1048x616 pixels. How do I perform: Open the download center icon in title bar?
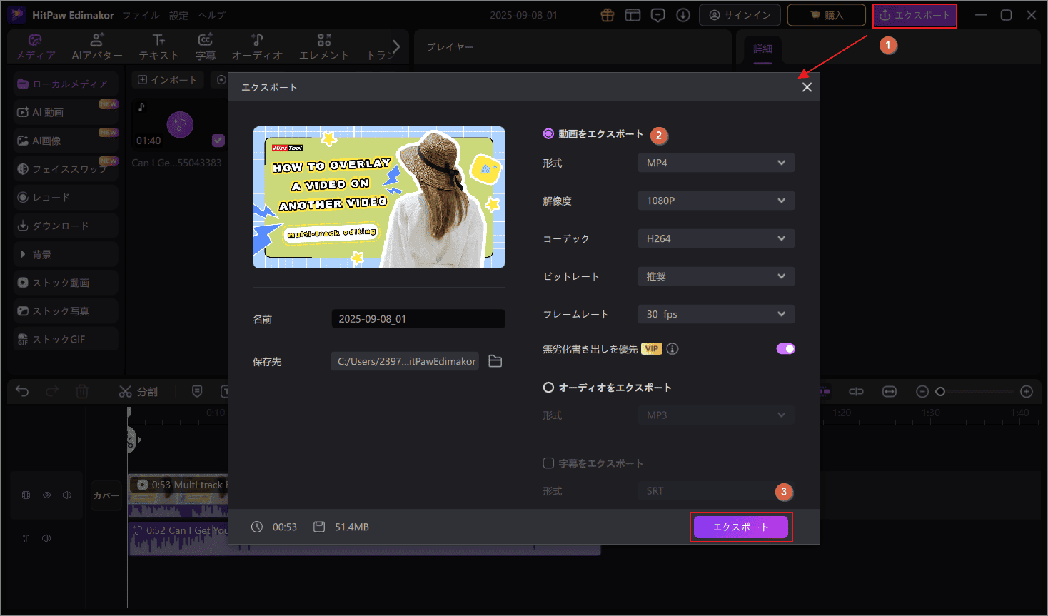click(683, 15)
